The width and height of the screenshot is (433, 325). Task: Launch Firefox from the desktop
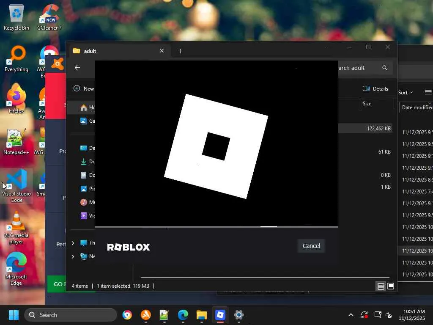click(16, 99)
